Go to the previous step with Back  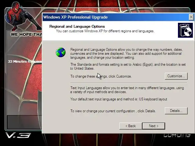click(x=131, y=126)
